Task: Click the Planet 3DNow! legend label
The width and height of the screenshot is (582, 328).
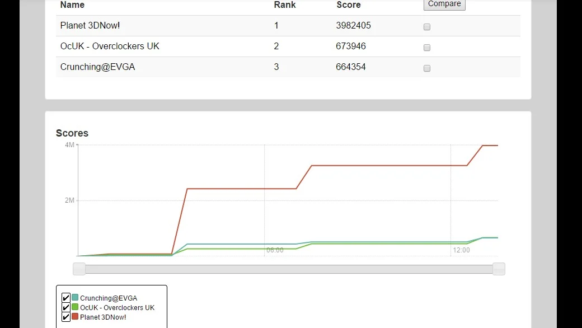Action: (103, 317)
